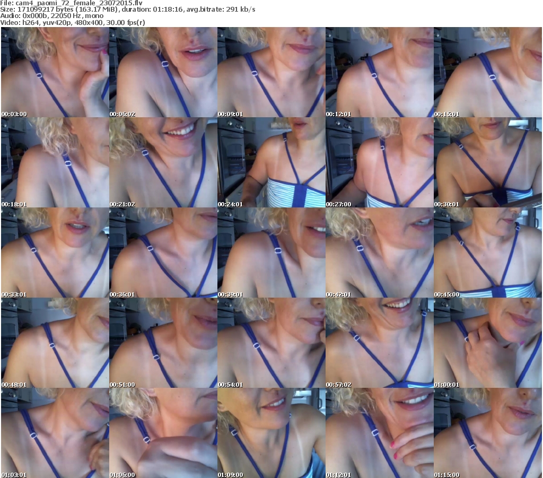Select the thumbnail timestamped 00:27:00
Viewport: 543px width, 478px height.
[x=380, y=162]
